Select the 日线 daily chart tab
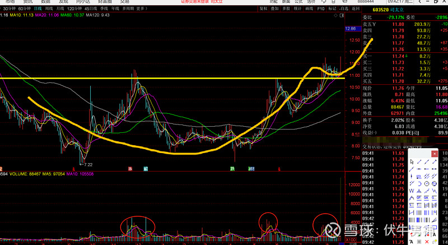This screenshot has height=245, width=448. [38, 8]
